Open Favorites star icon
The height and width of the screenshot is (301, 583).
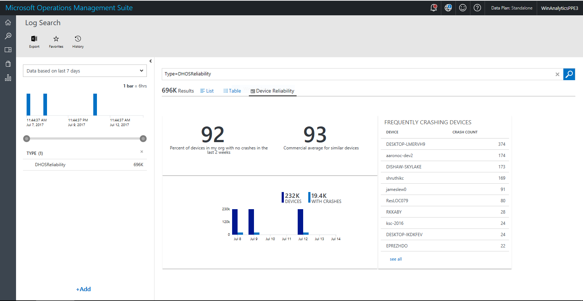56,41
